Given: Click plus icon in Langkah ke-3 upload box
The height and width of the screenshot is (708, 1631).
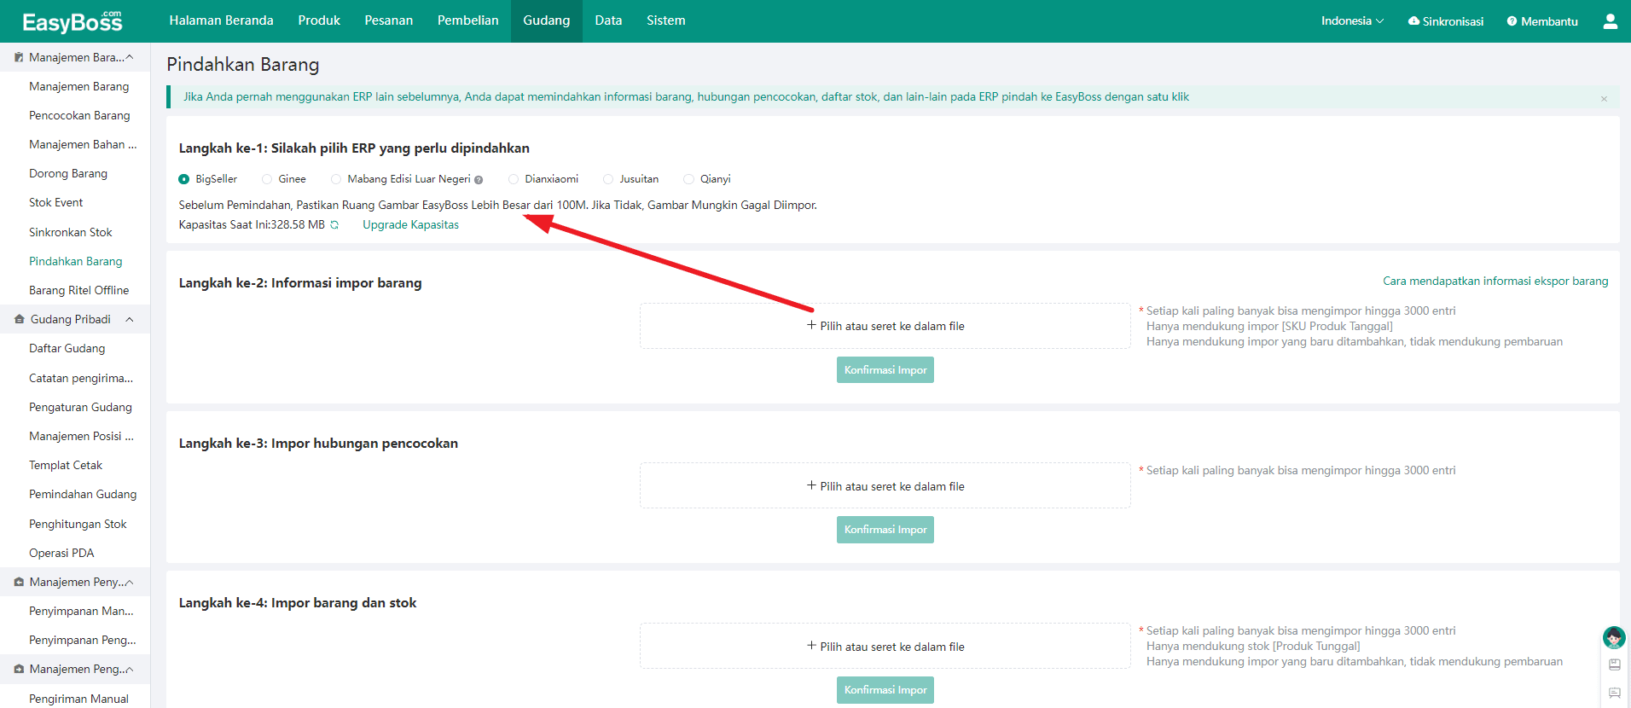Looking at the screenshot, I should 811,485.
